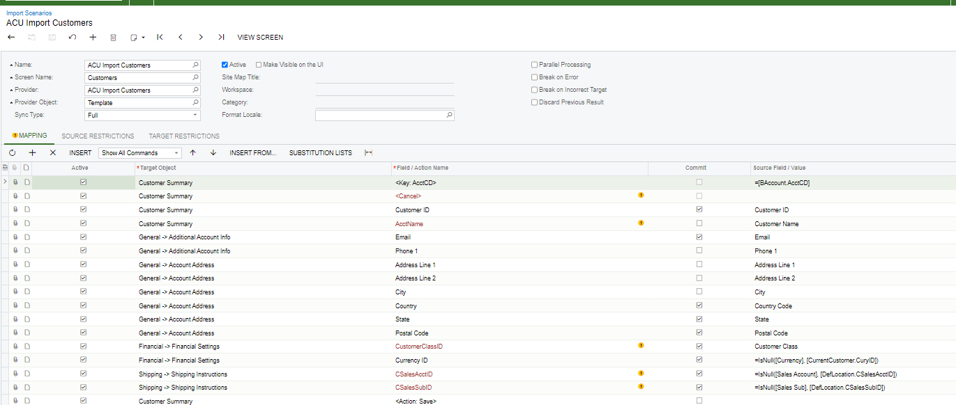This screenshot has width=956, height=405.
Task: Click the Insert From button
Action: 253,152
